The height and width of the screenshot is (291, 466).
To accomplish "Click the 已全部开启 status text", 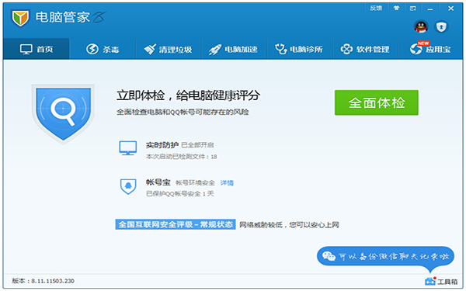I will [x=197, y=145].
